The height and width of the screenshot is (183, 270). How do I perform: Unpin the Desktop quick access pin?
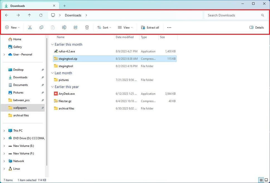(43, 70)
